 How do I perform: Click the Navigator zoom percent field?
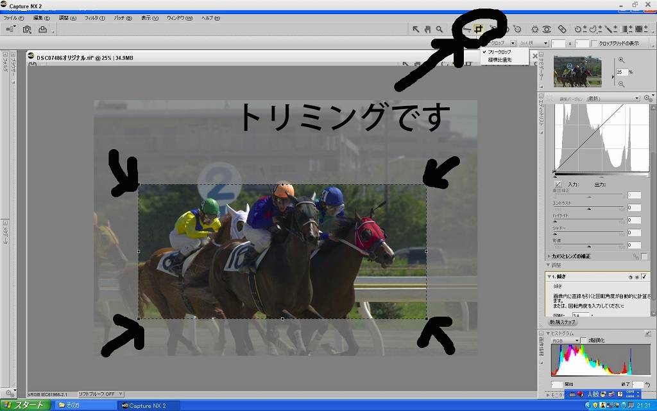pyautogui.click(x=622, y=72)
